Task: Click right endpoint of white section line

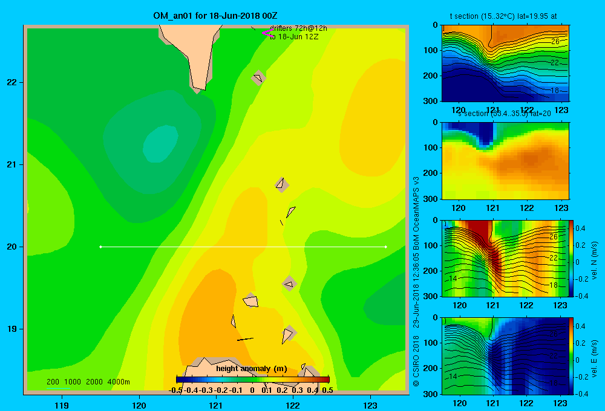Action: pos(386,247)
